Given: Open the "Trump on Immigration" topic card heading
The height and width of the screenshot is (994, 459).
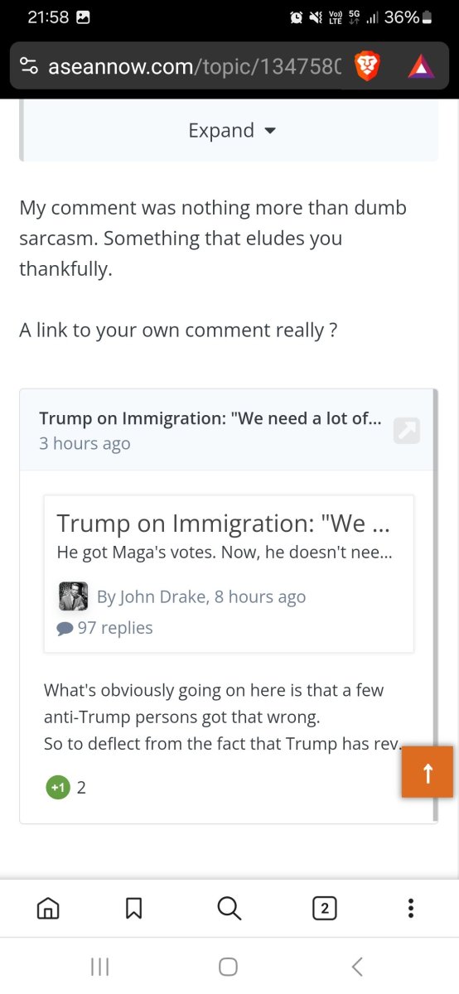Looking at the screenshot, I should coord(223,524).
